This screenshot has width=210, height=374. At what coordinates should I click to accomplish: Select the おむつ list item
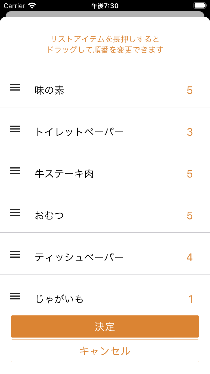pos(50,216)
